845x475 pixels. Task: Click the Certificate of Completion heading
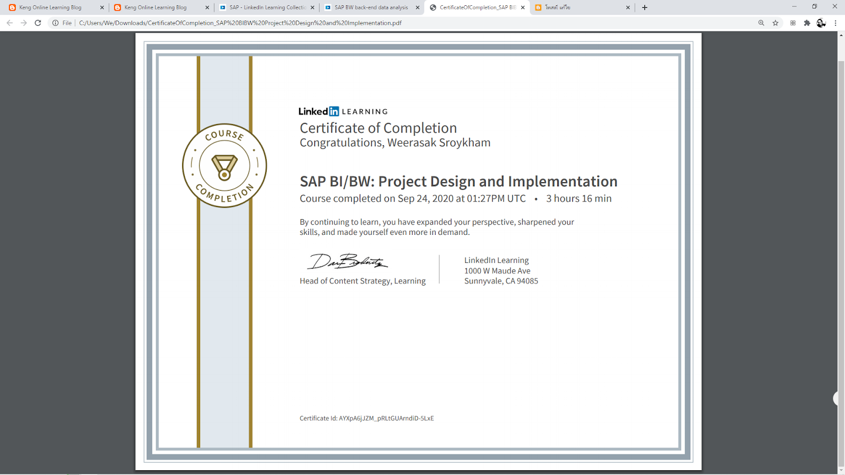(x=378, y=128)
